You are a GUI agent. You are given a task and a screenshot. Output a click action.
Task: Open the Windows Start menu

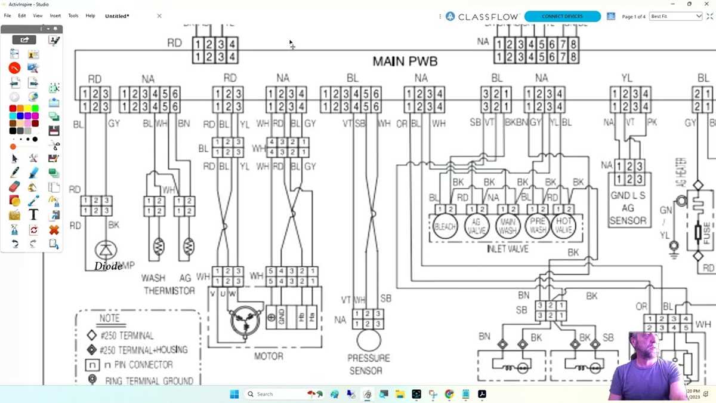[234, 394]
